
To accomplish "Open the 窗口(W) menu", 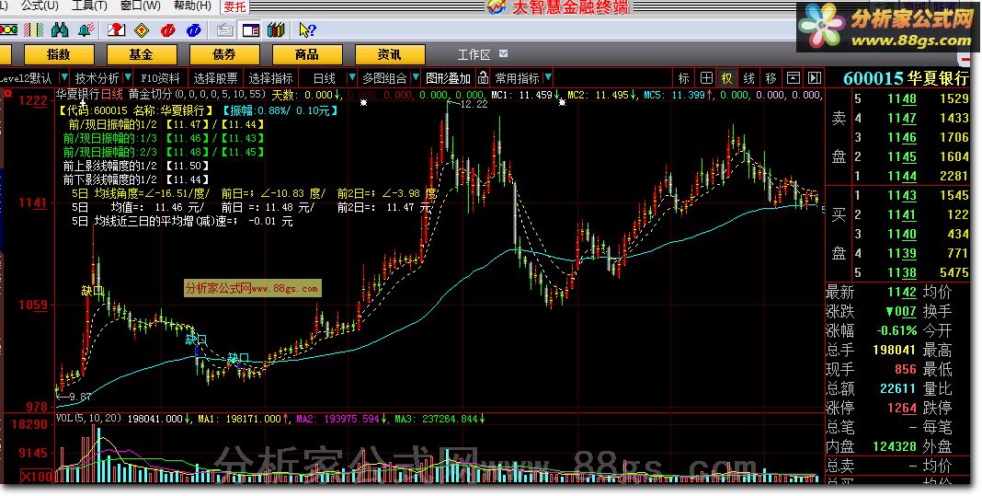I will tap(140, 6).
